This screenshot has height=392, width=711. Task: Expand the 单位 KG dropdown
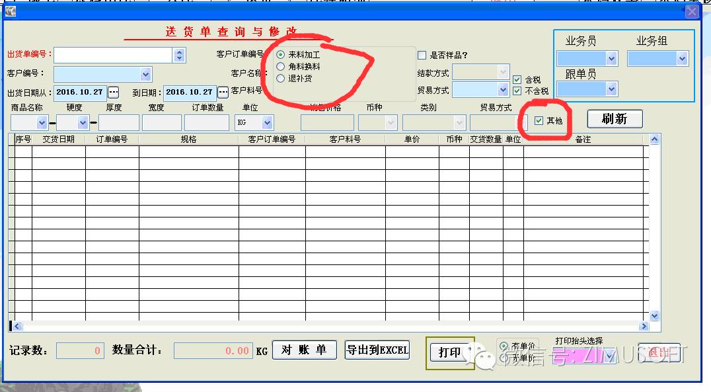[x=267, y=123]
